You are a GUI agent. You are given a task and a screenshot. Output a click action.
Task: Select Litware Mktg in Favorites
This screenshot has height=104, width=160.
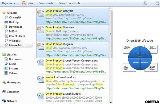(x=17, y=45)
